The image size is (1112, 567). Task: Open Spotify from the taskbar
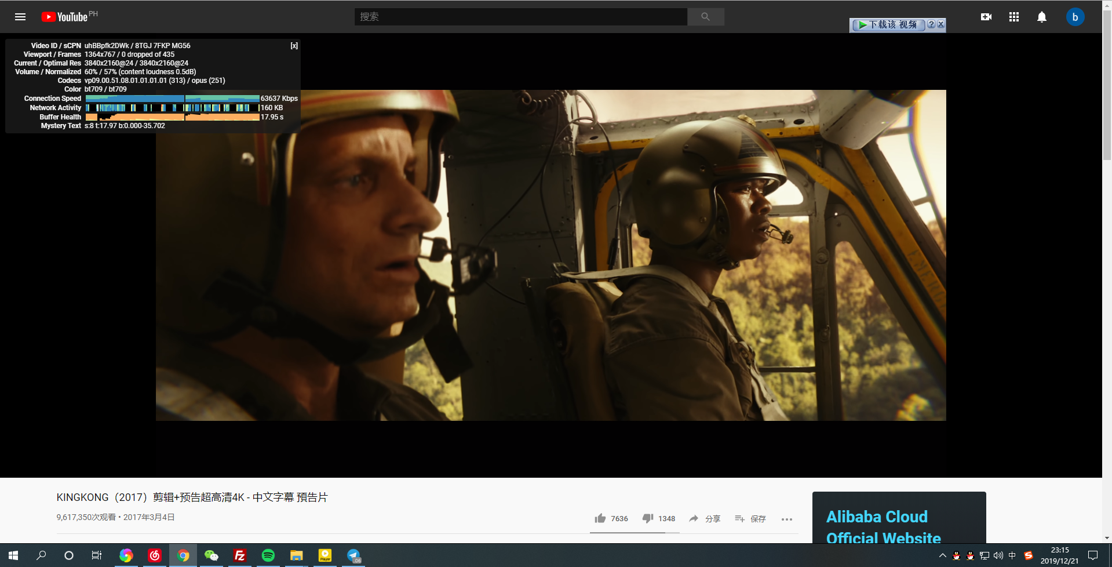tap(268, 555)
